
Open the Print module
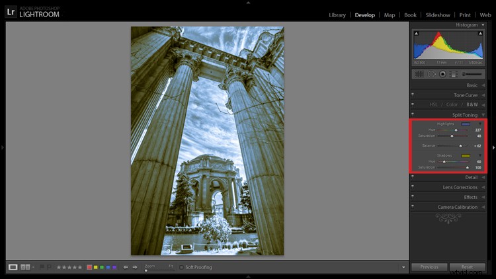[x=465, y=15]
